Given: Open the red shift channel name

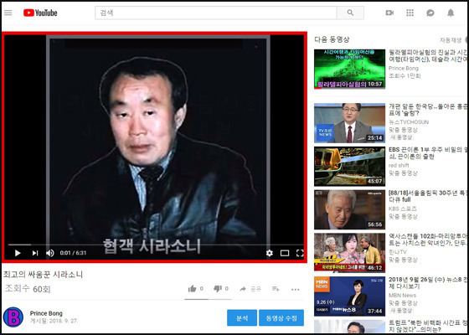Looking at the screenshot, I should click(x=399, y=166).
